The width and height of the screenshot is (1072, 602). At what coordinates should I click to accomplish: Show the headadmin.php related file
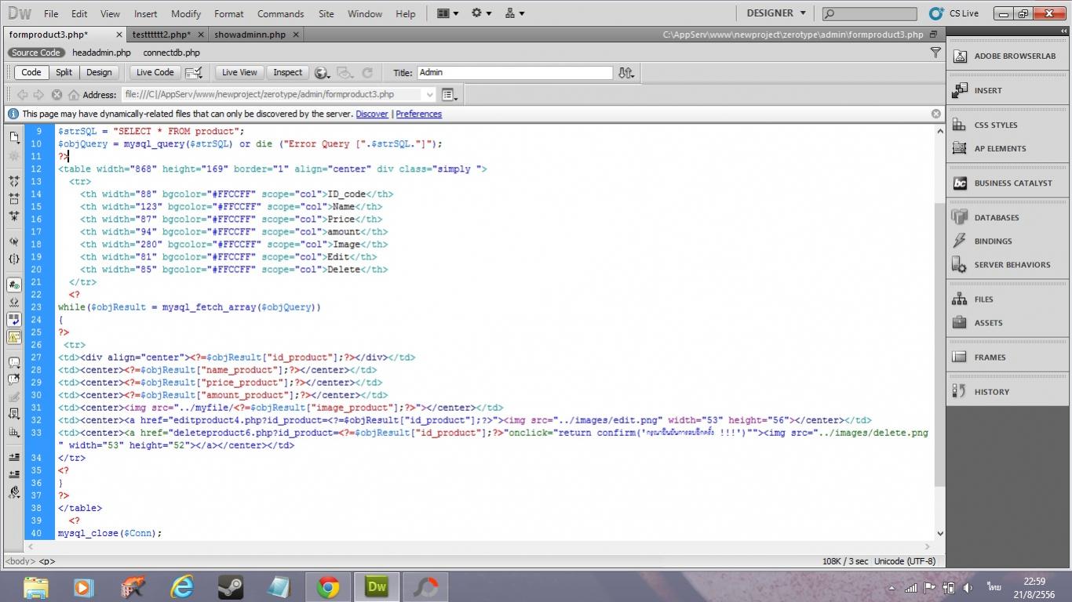[101, 53]
